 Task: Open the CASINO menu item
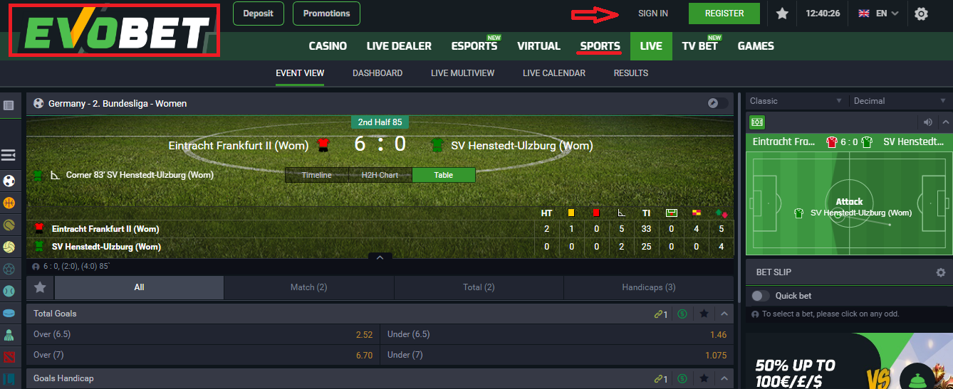click(x=328, y=46)
